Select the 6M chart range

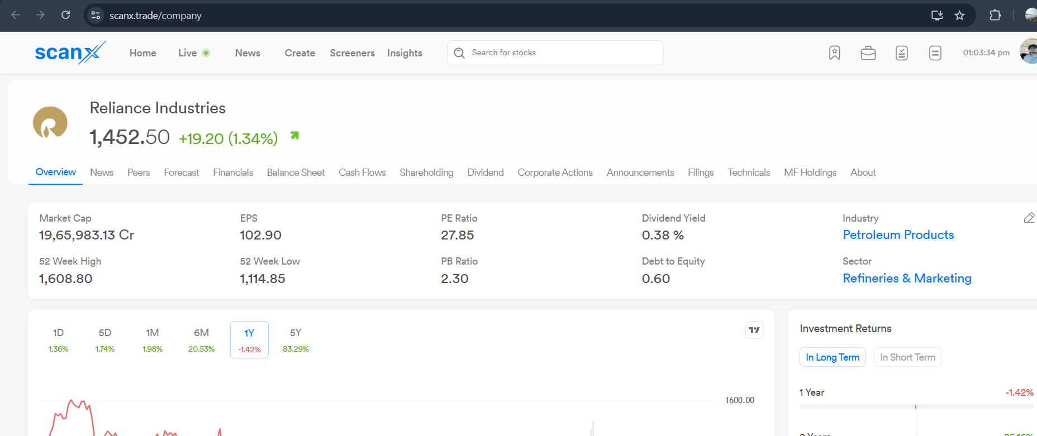pos(201,340)
